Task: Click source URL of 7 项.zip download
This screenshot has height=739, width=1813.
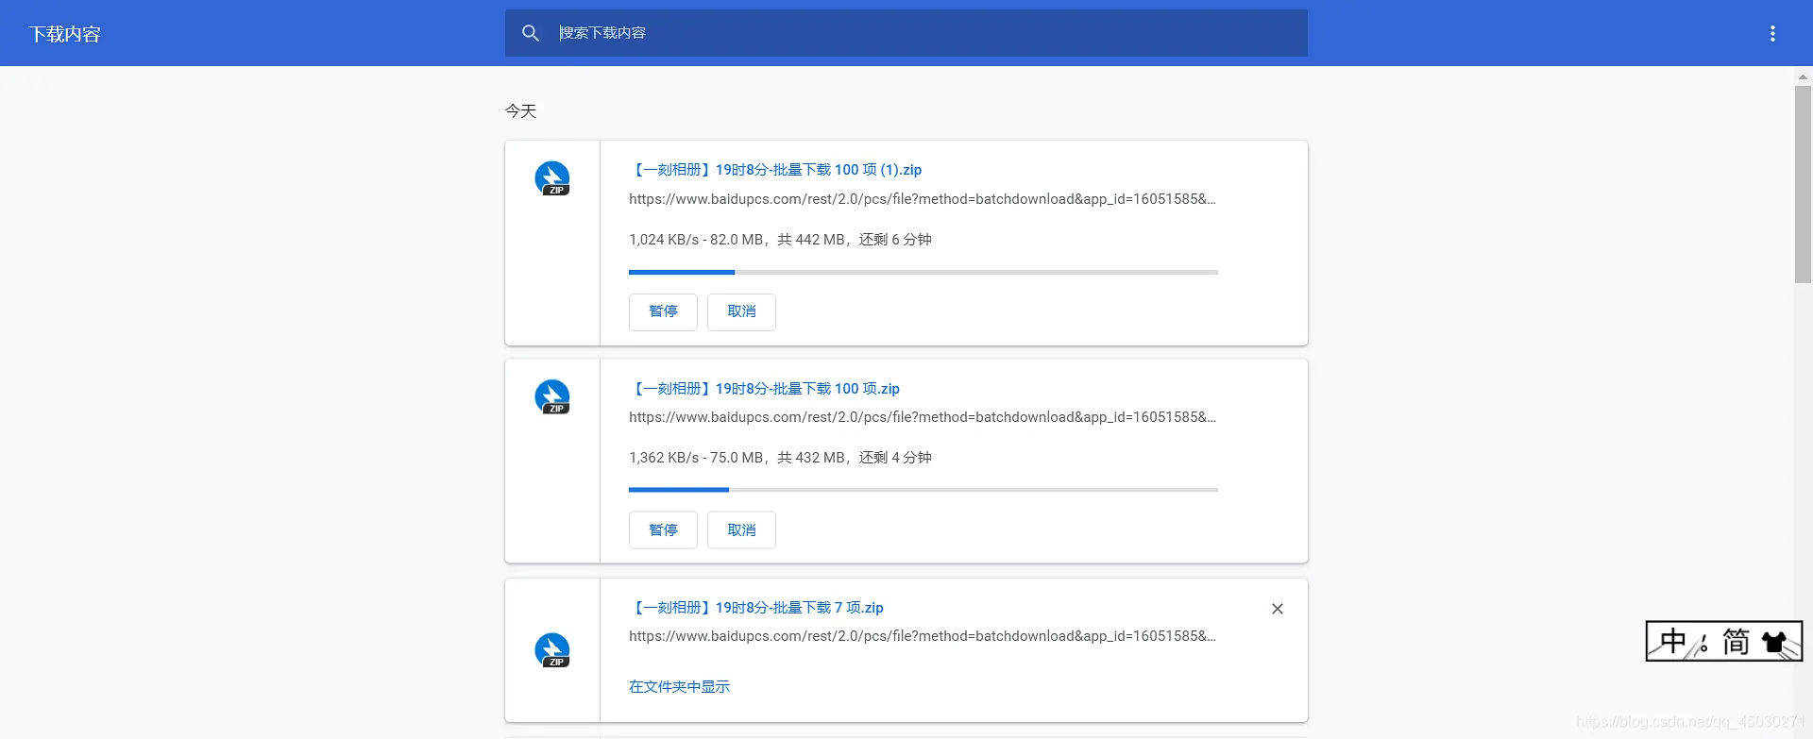Action: (x=923, y=636)
